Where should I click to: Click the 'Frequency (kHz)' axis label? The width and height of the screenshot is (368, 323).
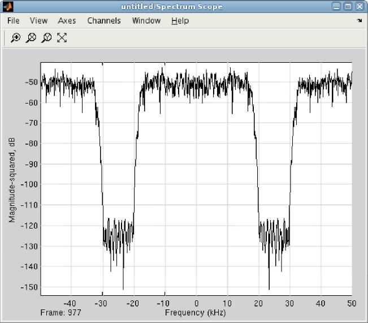click(196, 313)
